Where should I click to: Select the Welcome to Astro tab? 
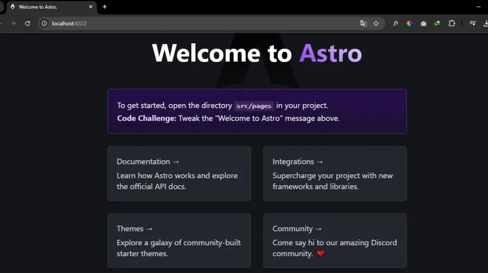pyautogui.click(x=48, y=7)
